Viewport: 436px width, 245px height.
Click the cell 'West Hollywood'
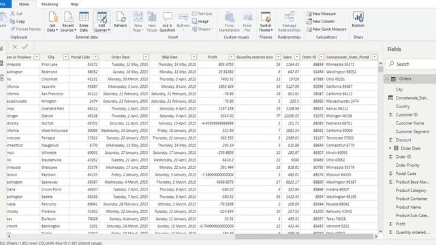pyautogui.click(x=54, y=131)
